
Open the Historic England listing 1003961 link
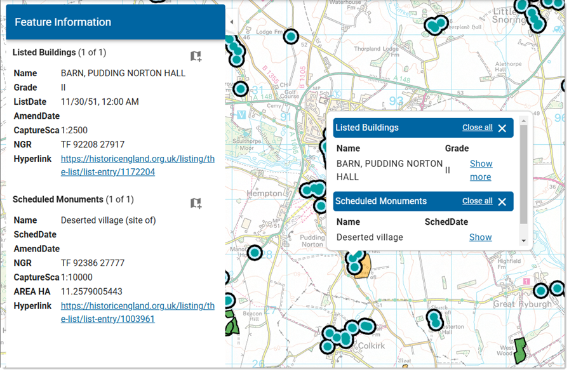pyautogui.click(x=138, y=312)
